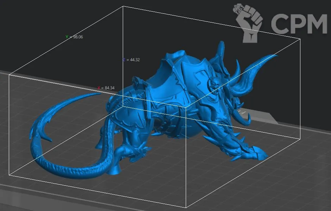Viewport: 331px width, 211px height.
Task: Click the Z = 44.32 dimension label
Action: tap(131, 60)
